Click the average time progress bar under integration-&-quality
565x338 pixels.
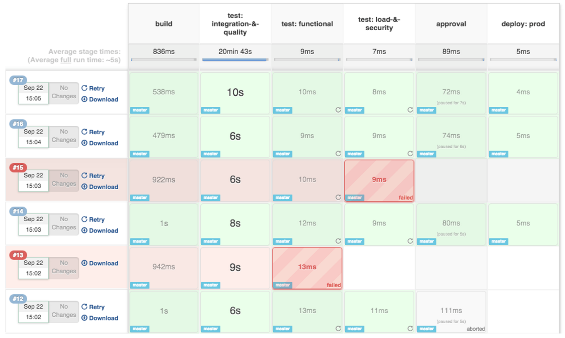coord(235,60)
